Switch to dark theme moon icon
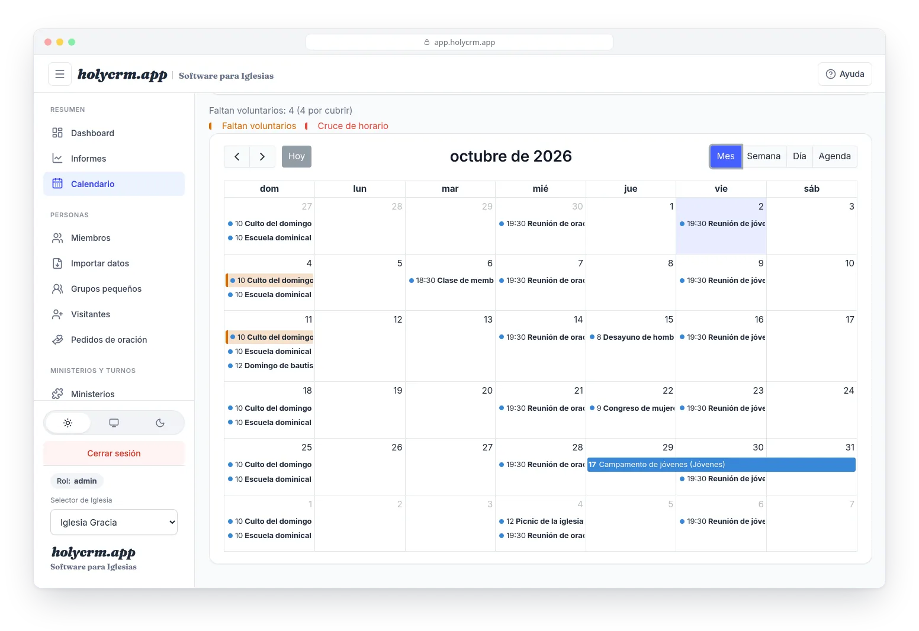 tap(160, 423)
